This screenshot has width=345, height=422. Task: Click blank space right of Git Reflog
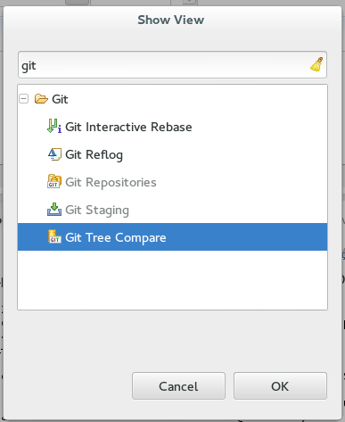[225, 154]
